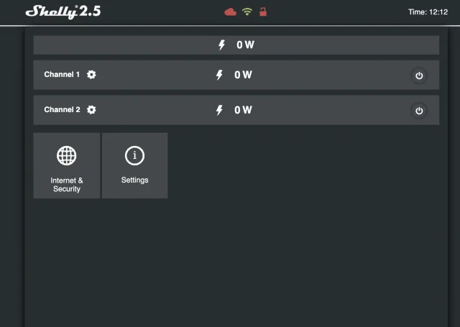
Task: Click the Channel 1 label
Action: coord(62,75)
